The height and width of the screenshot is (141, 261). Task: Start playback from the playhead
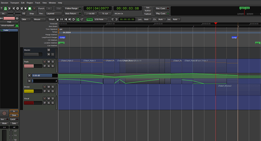[x=25, y=8]
